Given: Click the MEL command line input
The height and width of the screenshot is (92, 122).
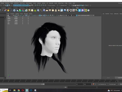Looking at the screenshot, I should [x=82, y=87].
